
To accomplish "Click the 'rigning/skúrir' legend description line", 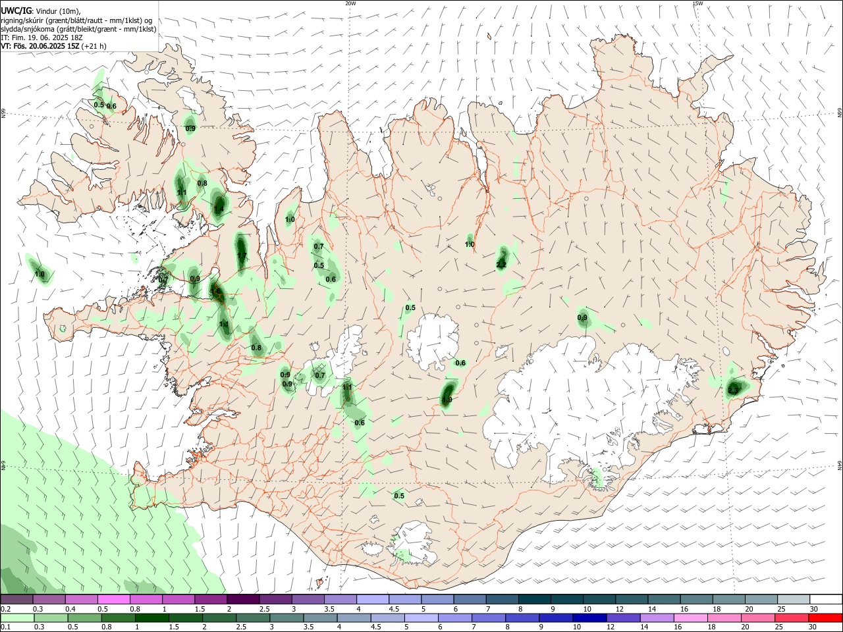I will click(76, 20).
